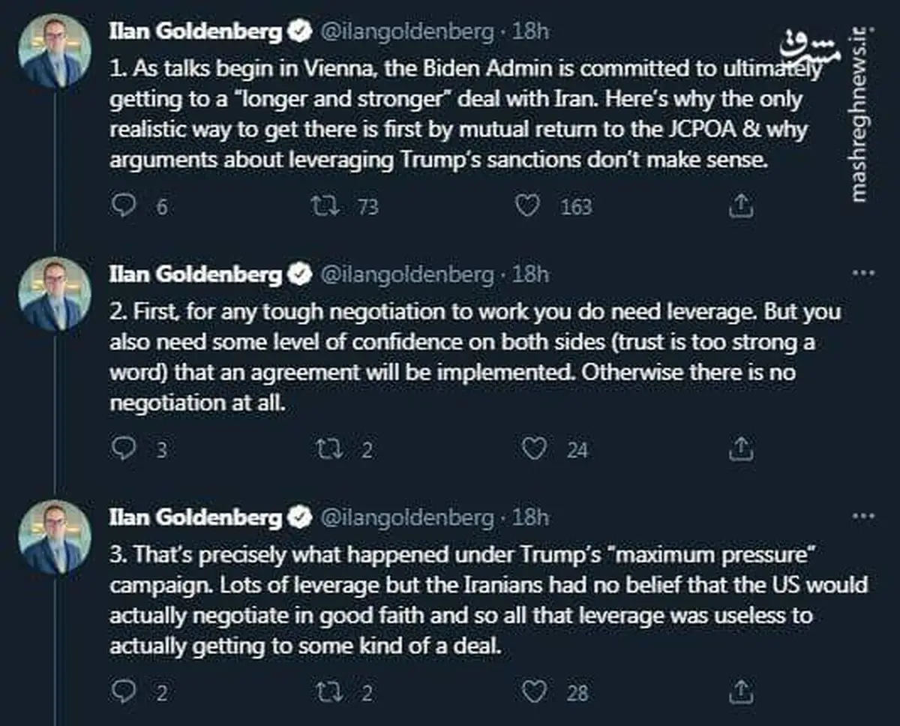The width and height of the screenshot is (900, 726).
Task: Open 18h timestamp of the second tweet
Action: [530, 274]
